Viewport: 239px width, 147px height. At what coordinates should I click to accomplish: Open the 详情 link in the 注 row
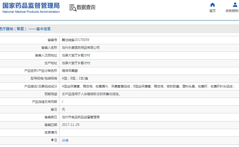pos(65,141)
